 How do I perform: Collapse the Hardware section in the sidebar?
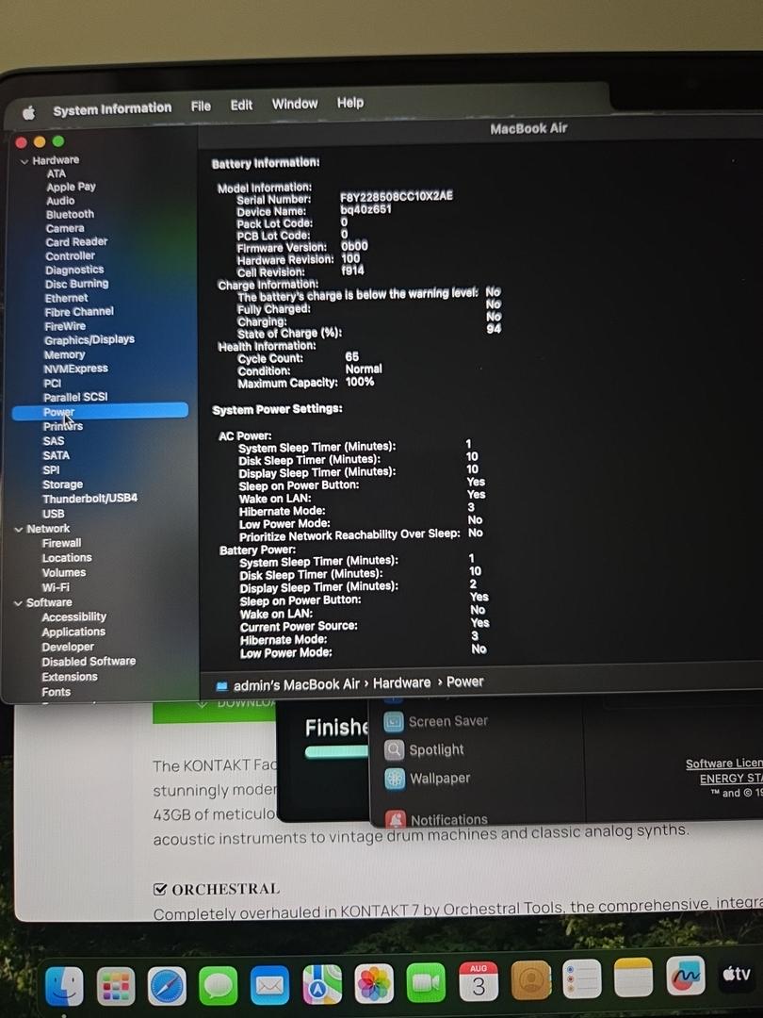(x=24, y=161)
